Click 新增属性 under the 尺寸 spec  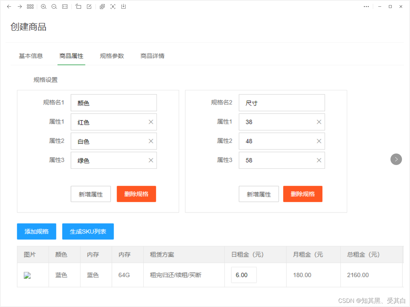coord(259,194)
